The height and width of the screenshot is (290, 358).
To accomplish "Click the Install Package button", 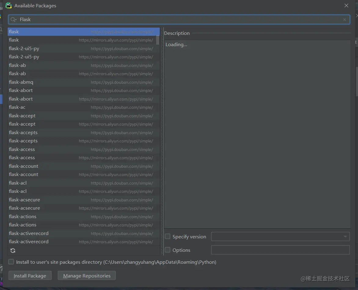I will tap(30, 276).
